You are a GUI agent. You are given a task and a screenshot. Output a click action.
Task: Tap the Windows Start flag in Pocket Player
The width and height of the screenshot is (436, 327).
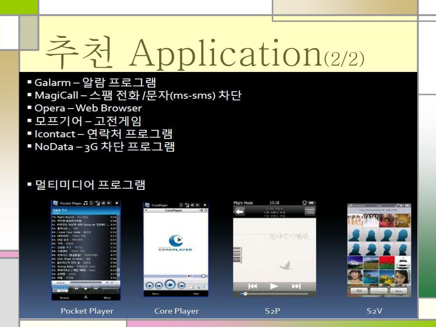point(55,203)
